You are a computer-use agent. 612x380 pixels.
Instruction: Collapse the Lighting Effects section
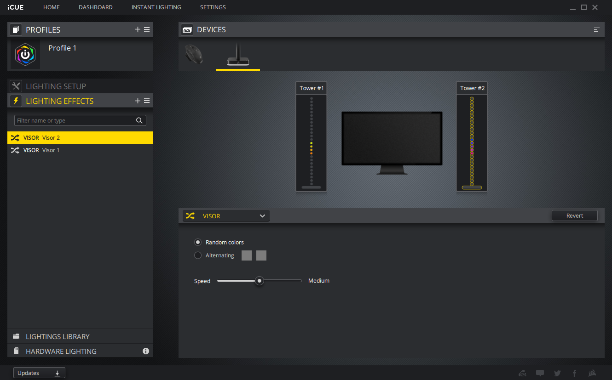coord(80,101)
